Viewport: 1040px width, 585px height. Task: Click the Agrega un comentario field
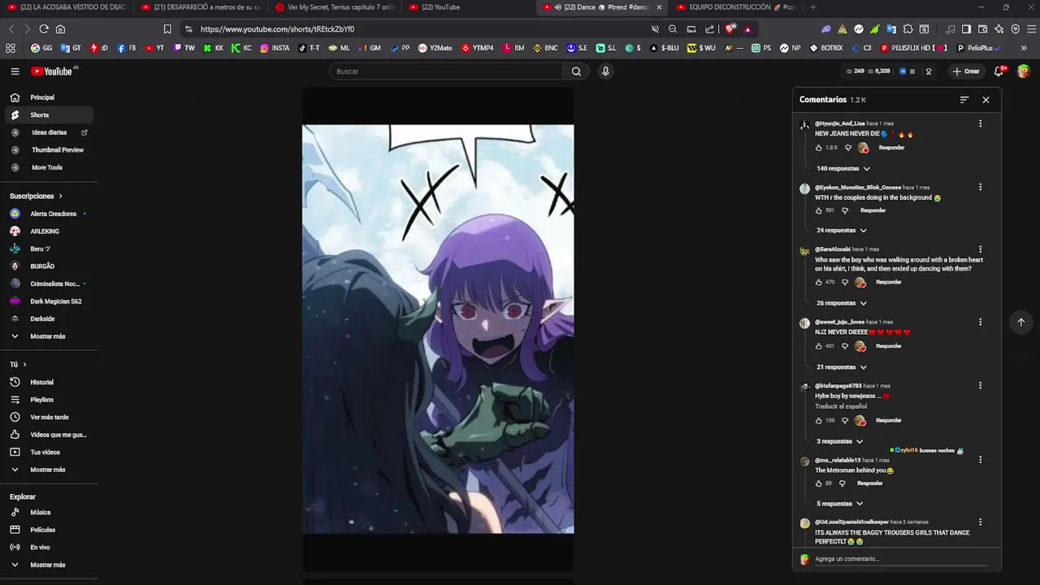(900, 559)
